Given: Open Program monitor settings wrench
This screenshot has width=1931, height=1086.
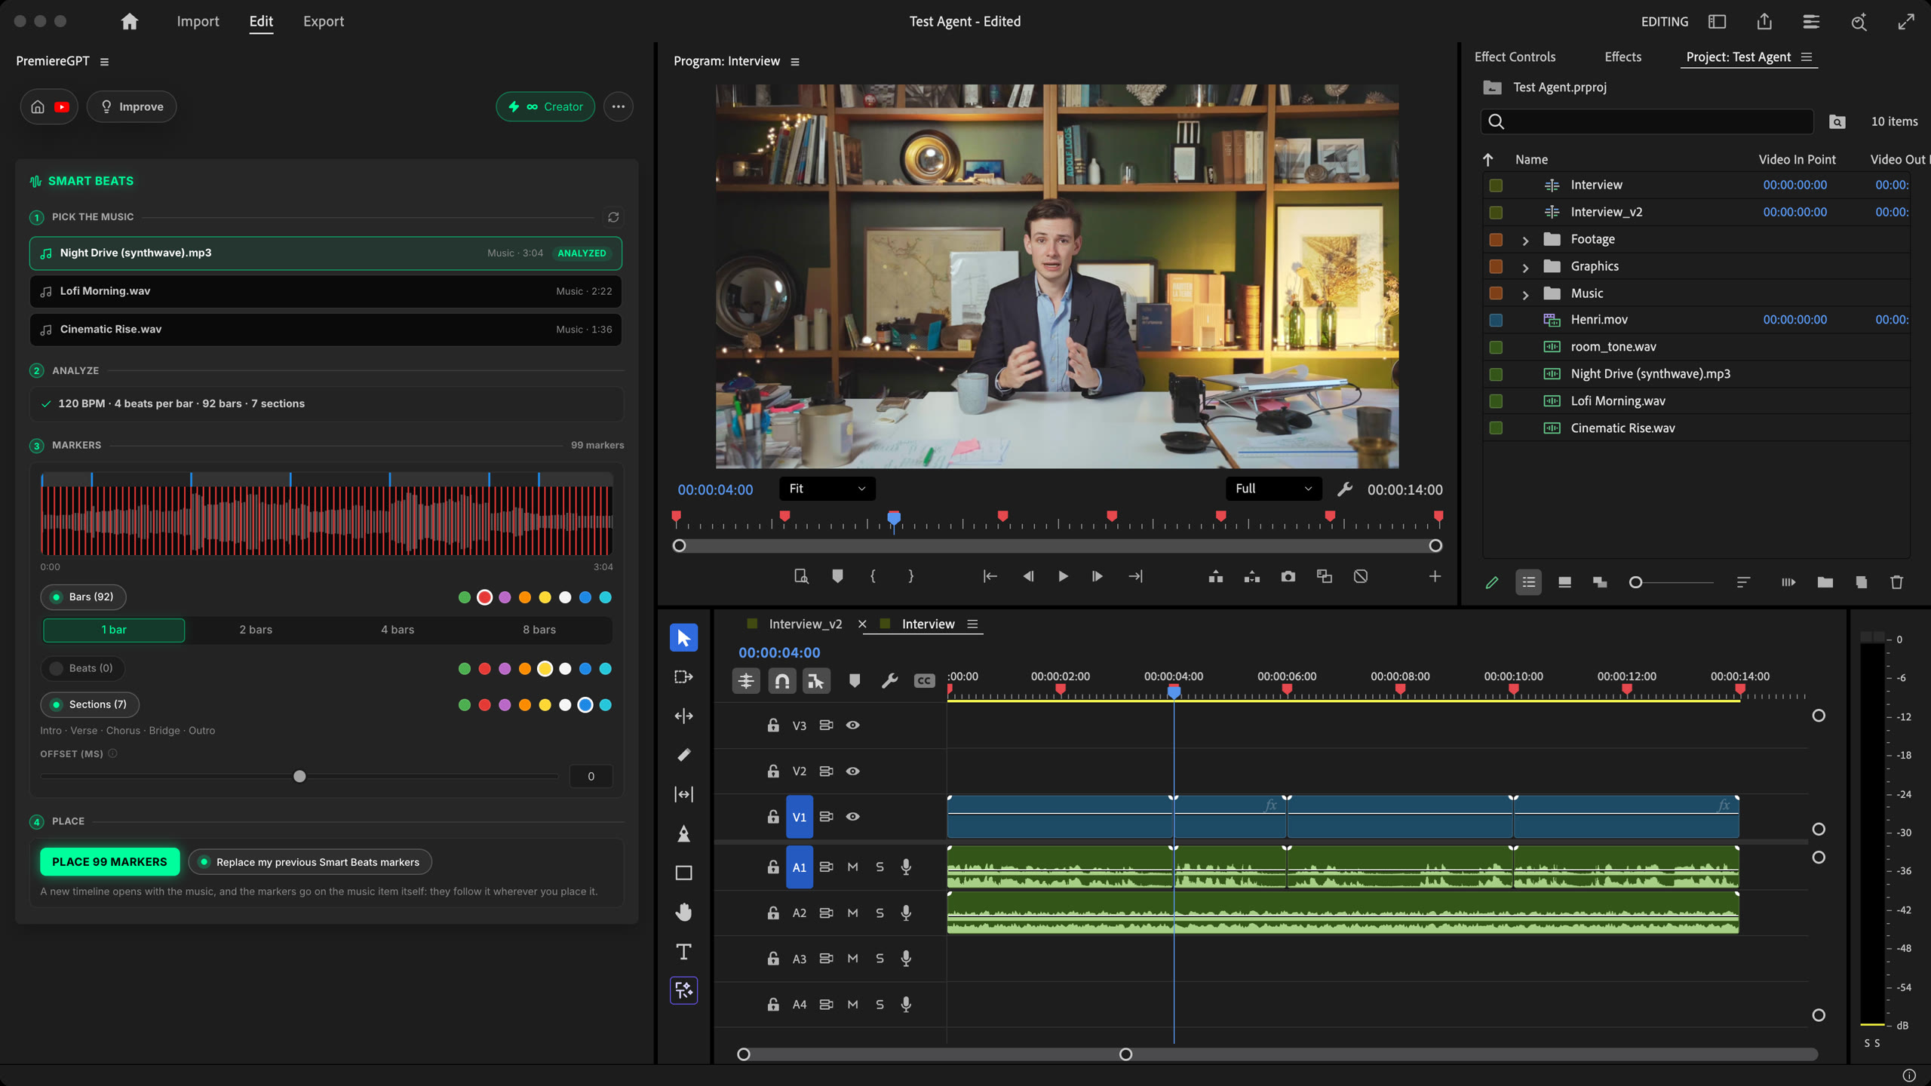Looking at the screenshot, I should [x=1345, y=489].
